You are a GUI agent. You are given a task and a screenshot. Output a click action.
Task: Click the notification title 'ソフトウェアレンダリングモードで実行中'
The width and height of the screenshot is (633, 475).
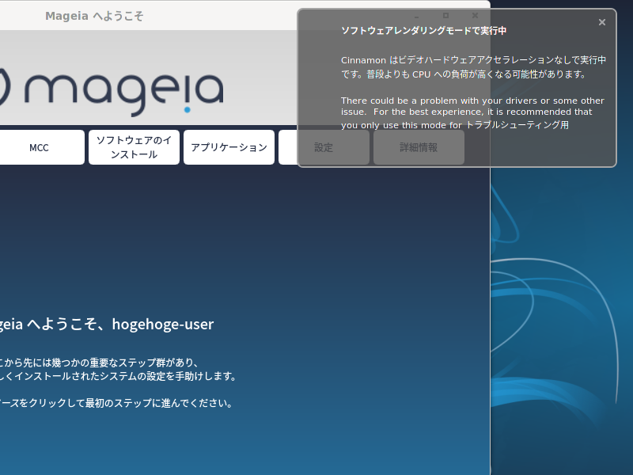(423, 31)
